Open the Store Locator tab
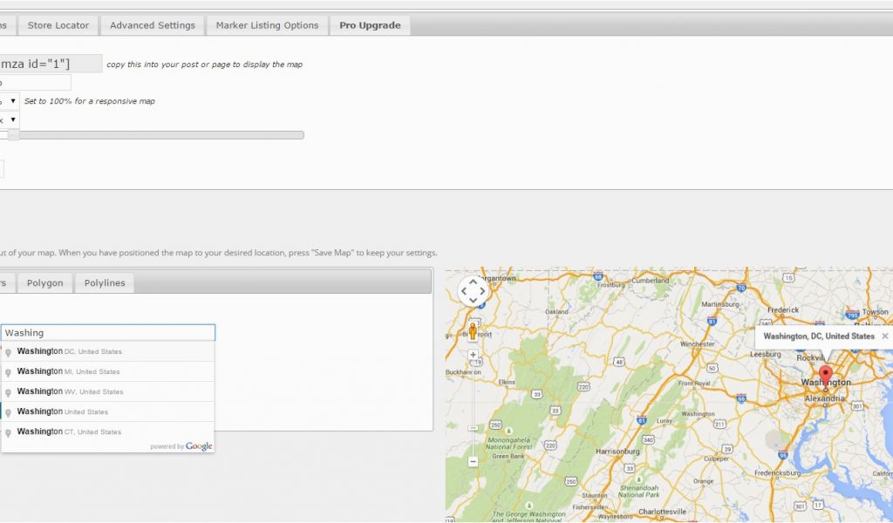The image size is (893, 523). point(58,25)
